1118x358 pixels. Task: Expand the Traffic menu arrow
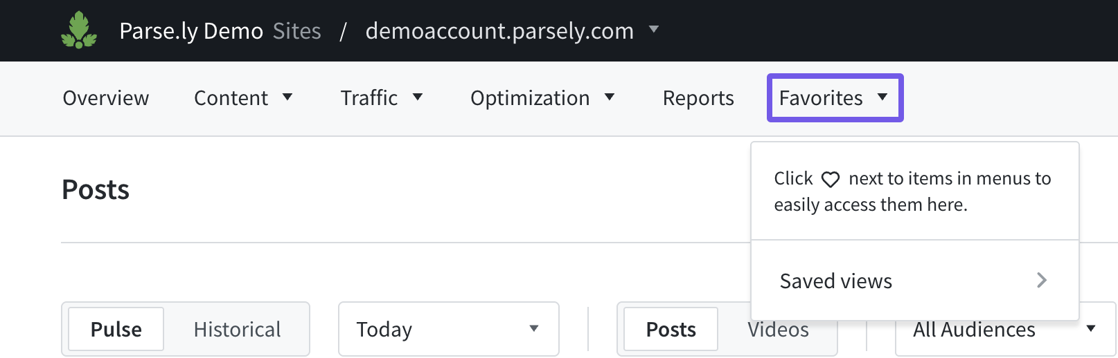click(418, 97)
